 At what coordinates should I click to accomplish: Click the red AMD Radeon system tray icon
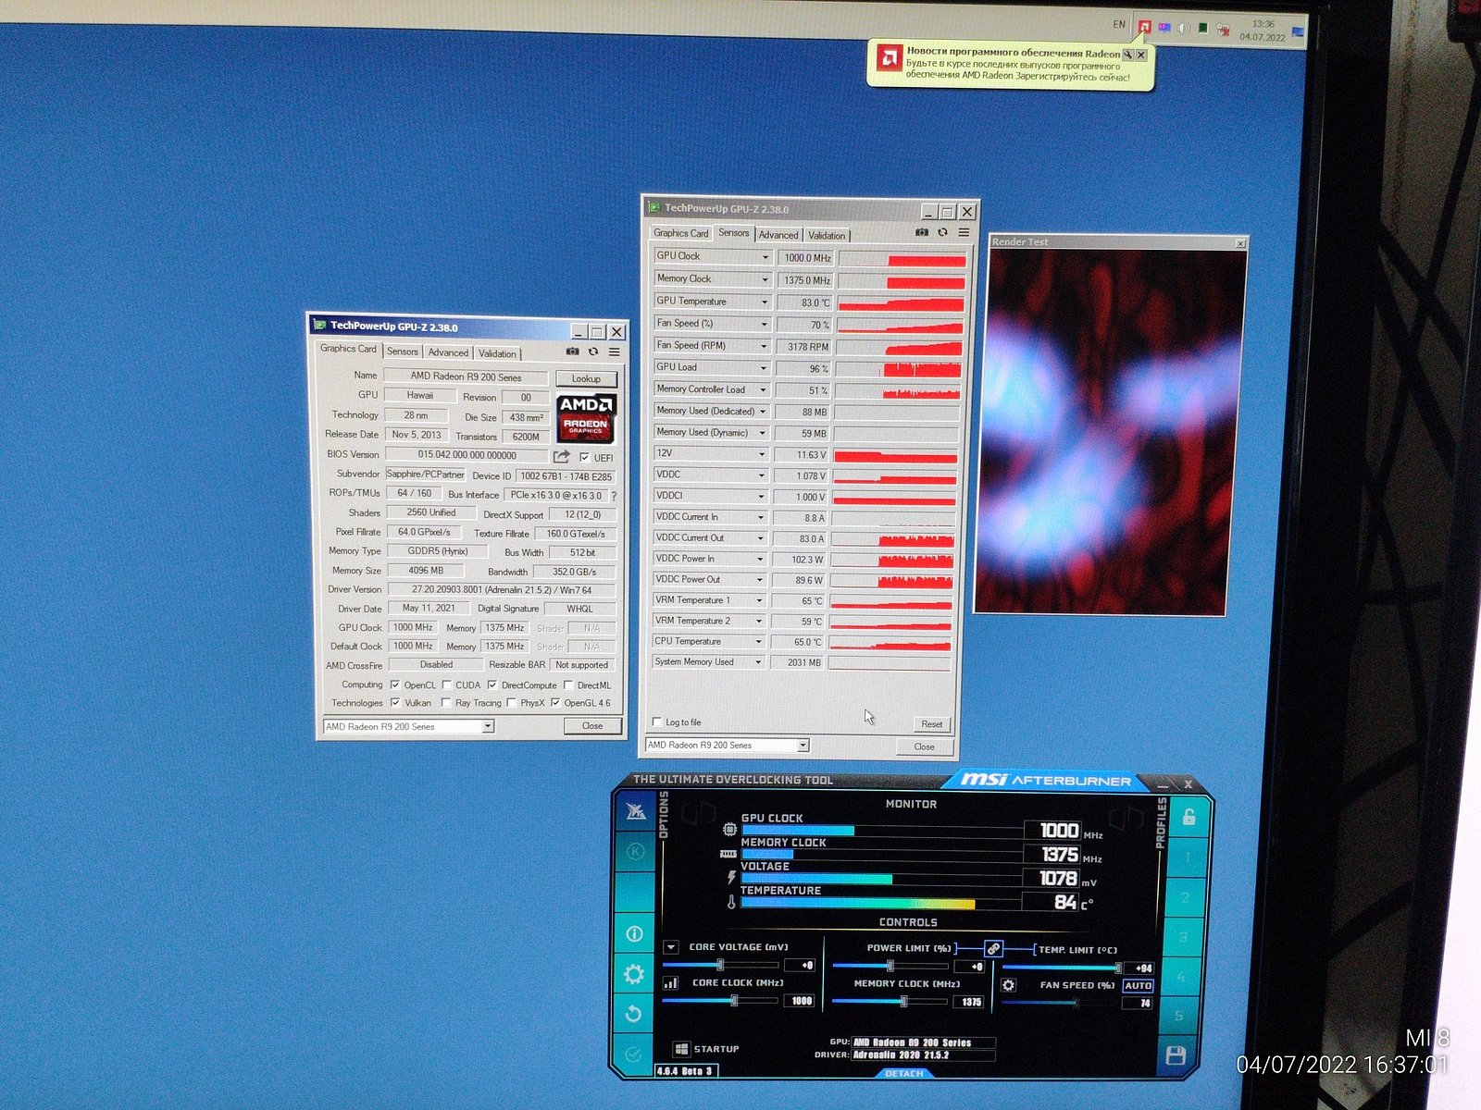(1144, 27)
